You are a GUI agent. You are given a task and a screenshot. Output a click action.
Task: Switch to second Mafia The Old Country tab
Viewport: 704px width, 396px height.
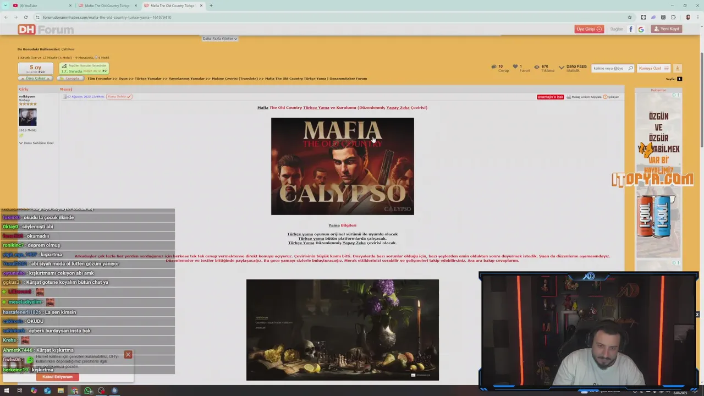pyautogui.click(x=174, y=5)
